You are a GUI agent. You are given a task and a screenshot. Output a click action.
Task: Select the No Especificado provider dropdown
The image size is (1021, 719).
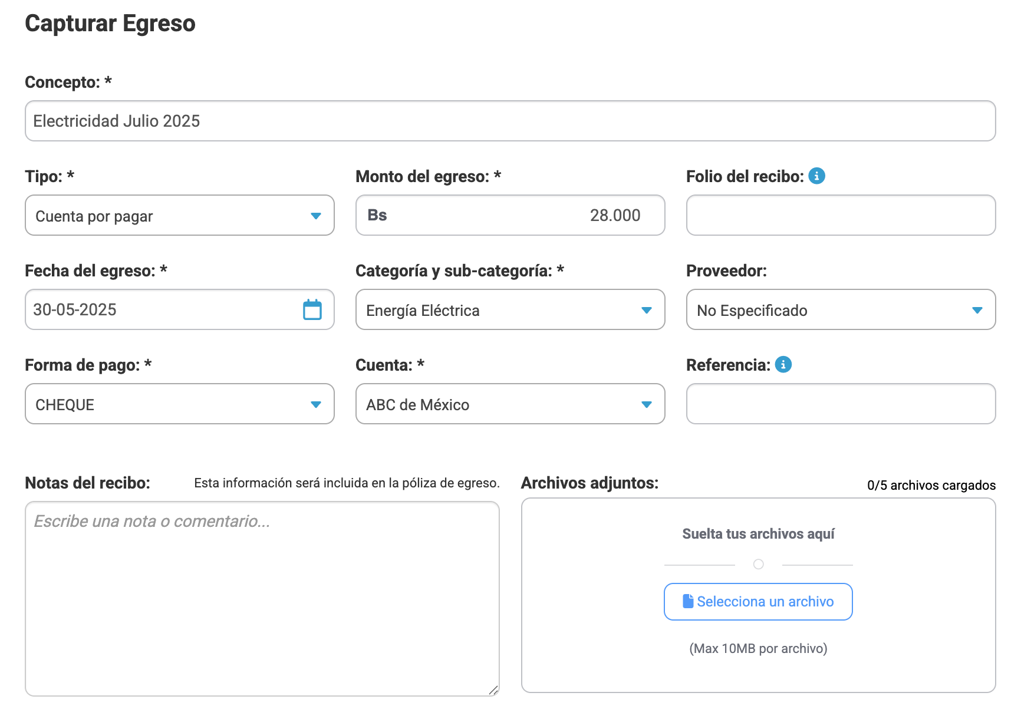841,309
